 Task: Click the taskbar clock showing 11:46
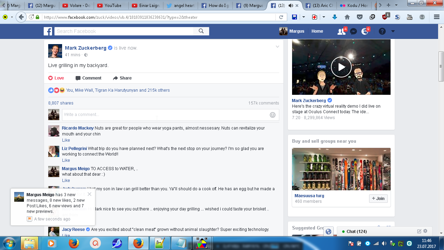[x=426, y=241]
